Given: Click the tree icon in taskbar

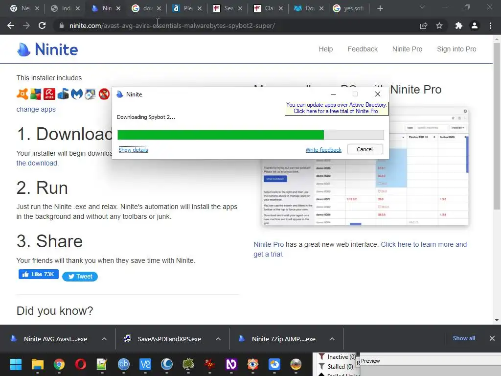Looking at the screenshot, I should 188,364.
